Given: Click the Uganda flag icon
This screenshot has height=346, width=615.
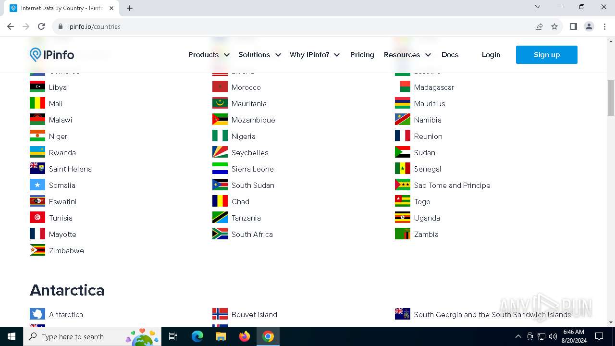Looking at the screenshot, I should coord(403,218).
